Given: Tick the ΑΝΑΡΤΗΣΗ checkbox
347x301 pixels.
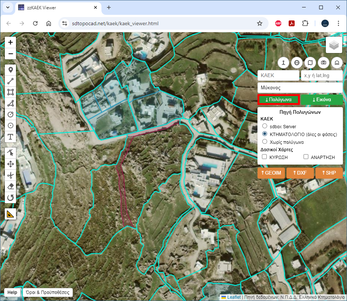Looking at the screenshot, I should click(306, 157).
